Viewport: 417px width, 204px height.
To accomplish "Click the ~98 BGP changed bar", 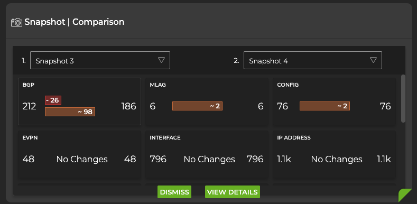I will click(70, 112).
